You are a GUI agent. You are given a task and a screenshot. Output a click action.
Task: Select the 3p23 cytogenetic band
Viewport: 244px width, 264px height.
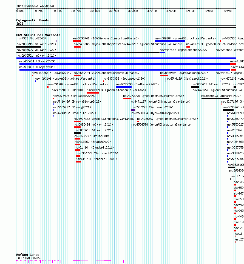coord(20,24)
